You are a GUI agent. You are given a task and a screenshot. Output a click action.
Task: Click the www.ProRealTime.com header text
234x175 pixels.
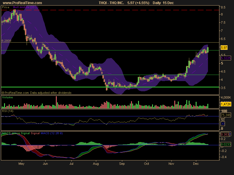click(x=23, y=3)
